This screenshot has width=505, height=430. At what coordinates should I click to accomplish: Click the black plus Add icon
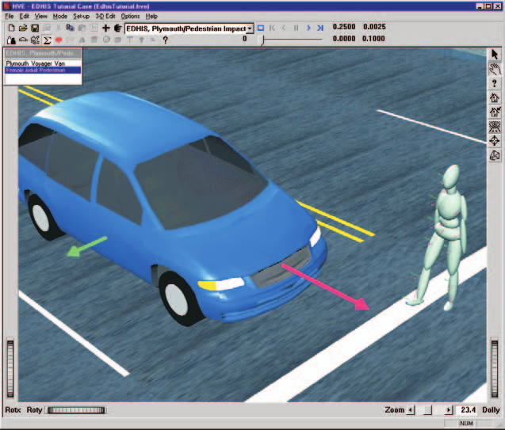coord(105,29)
